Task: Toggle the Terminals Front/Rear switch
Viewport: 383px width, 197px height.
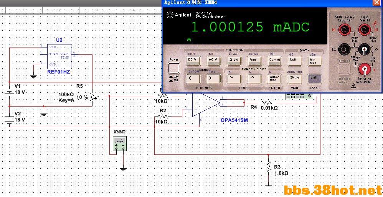Action: click(344, 69)
